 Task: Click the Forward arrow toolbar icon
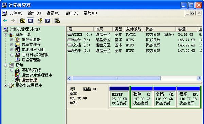point(13,21)
